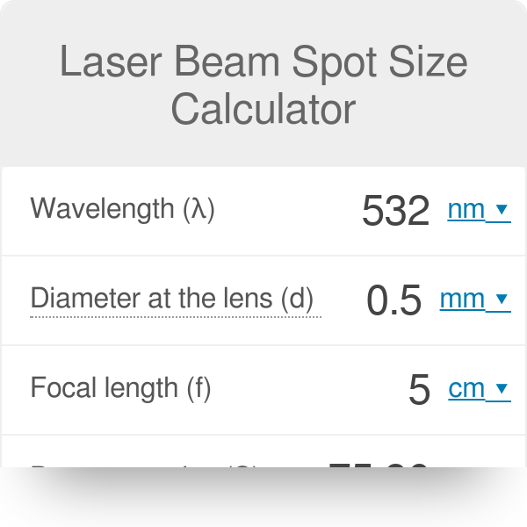
Task: Click the triangle arrow beside nm
Action: pyautogui.click(x=502, y=210)
